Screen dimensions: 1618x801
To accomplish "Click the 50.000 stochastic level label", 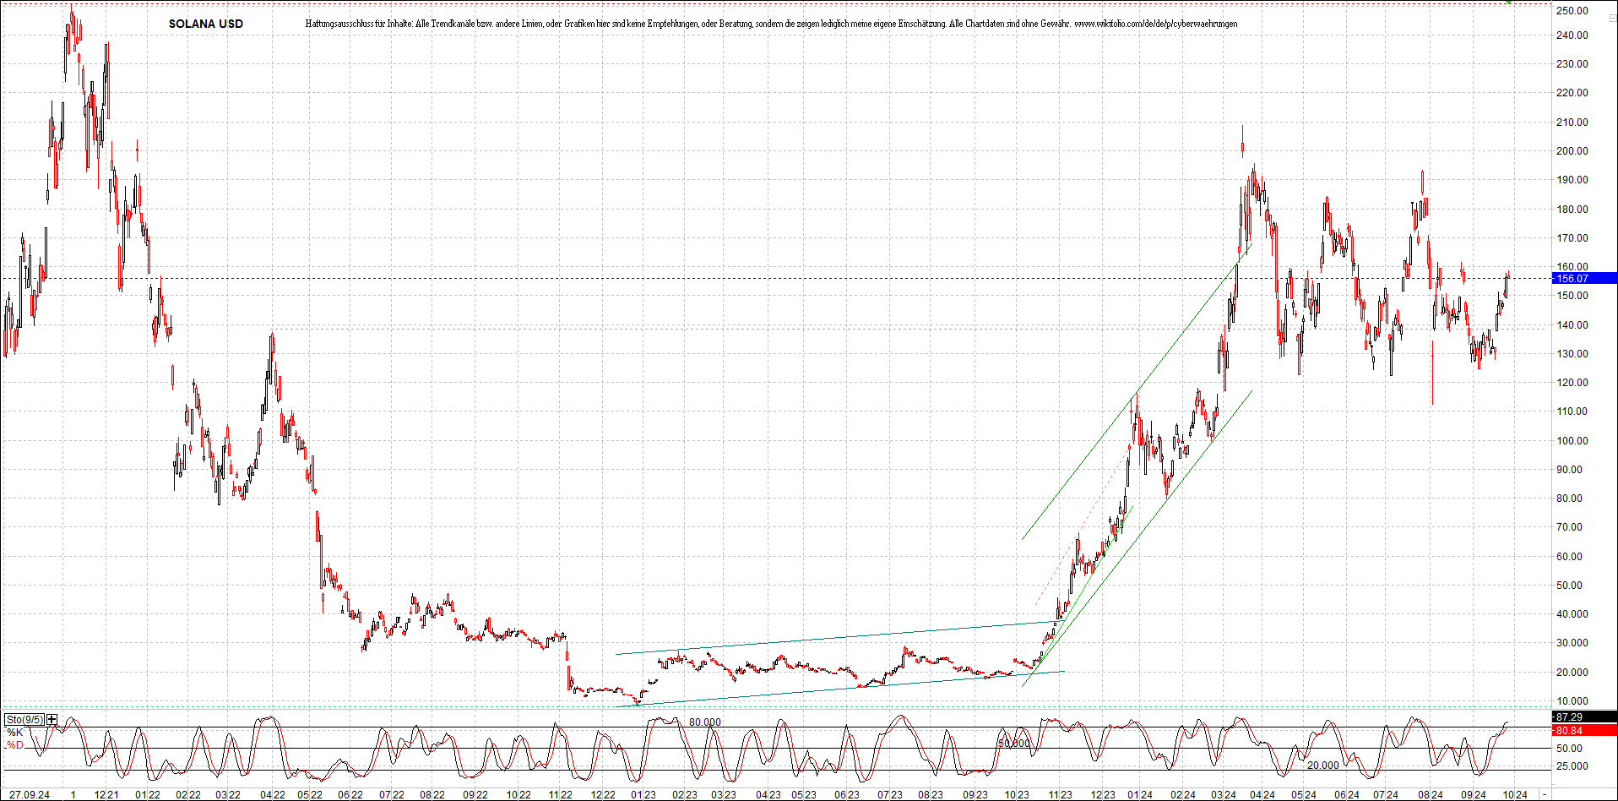I will tap(1014, 744).
